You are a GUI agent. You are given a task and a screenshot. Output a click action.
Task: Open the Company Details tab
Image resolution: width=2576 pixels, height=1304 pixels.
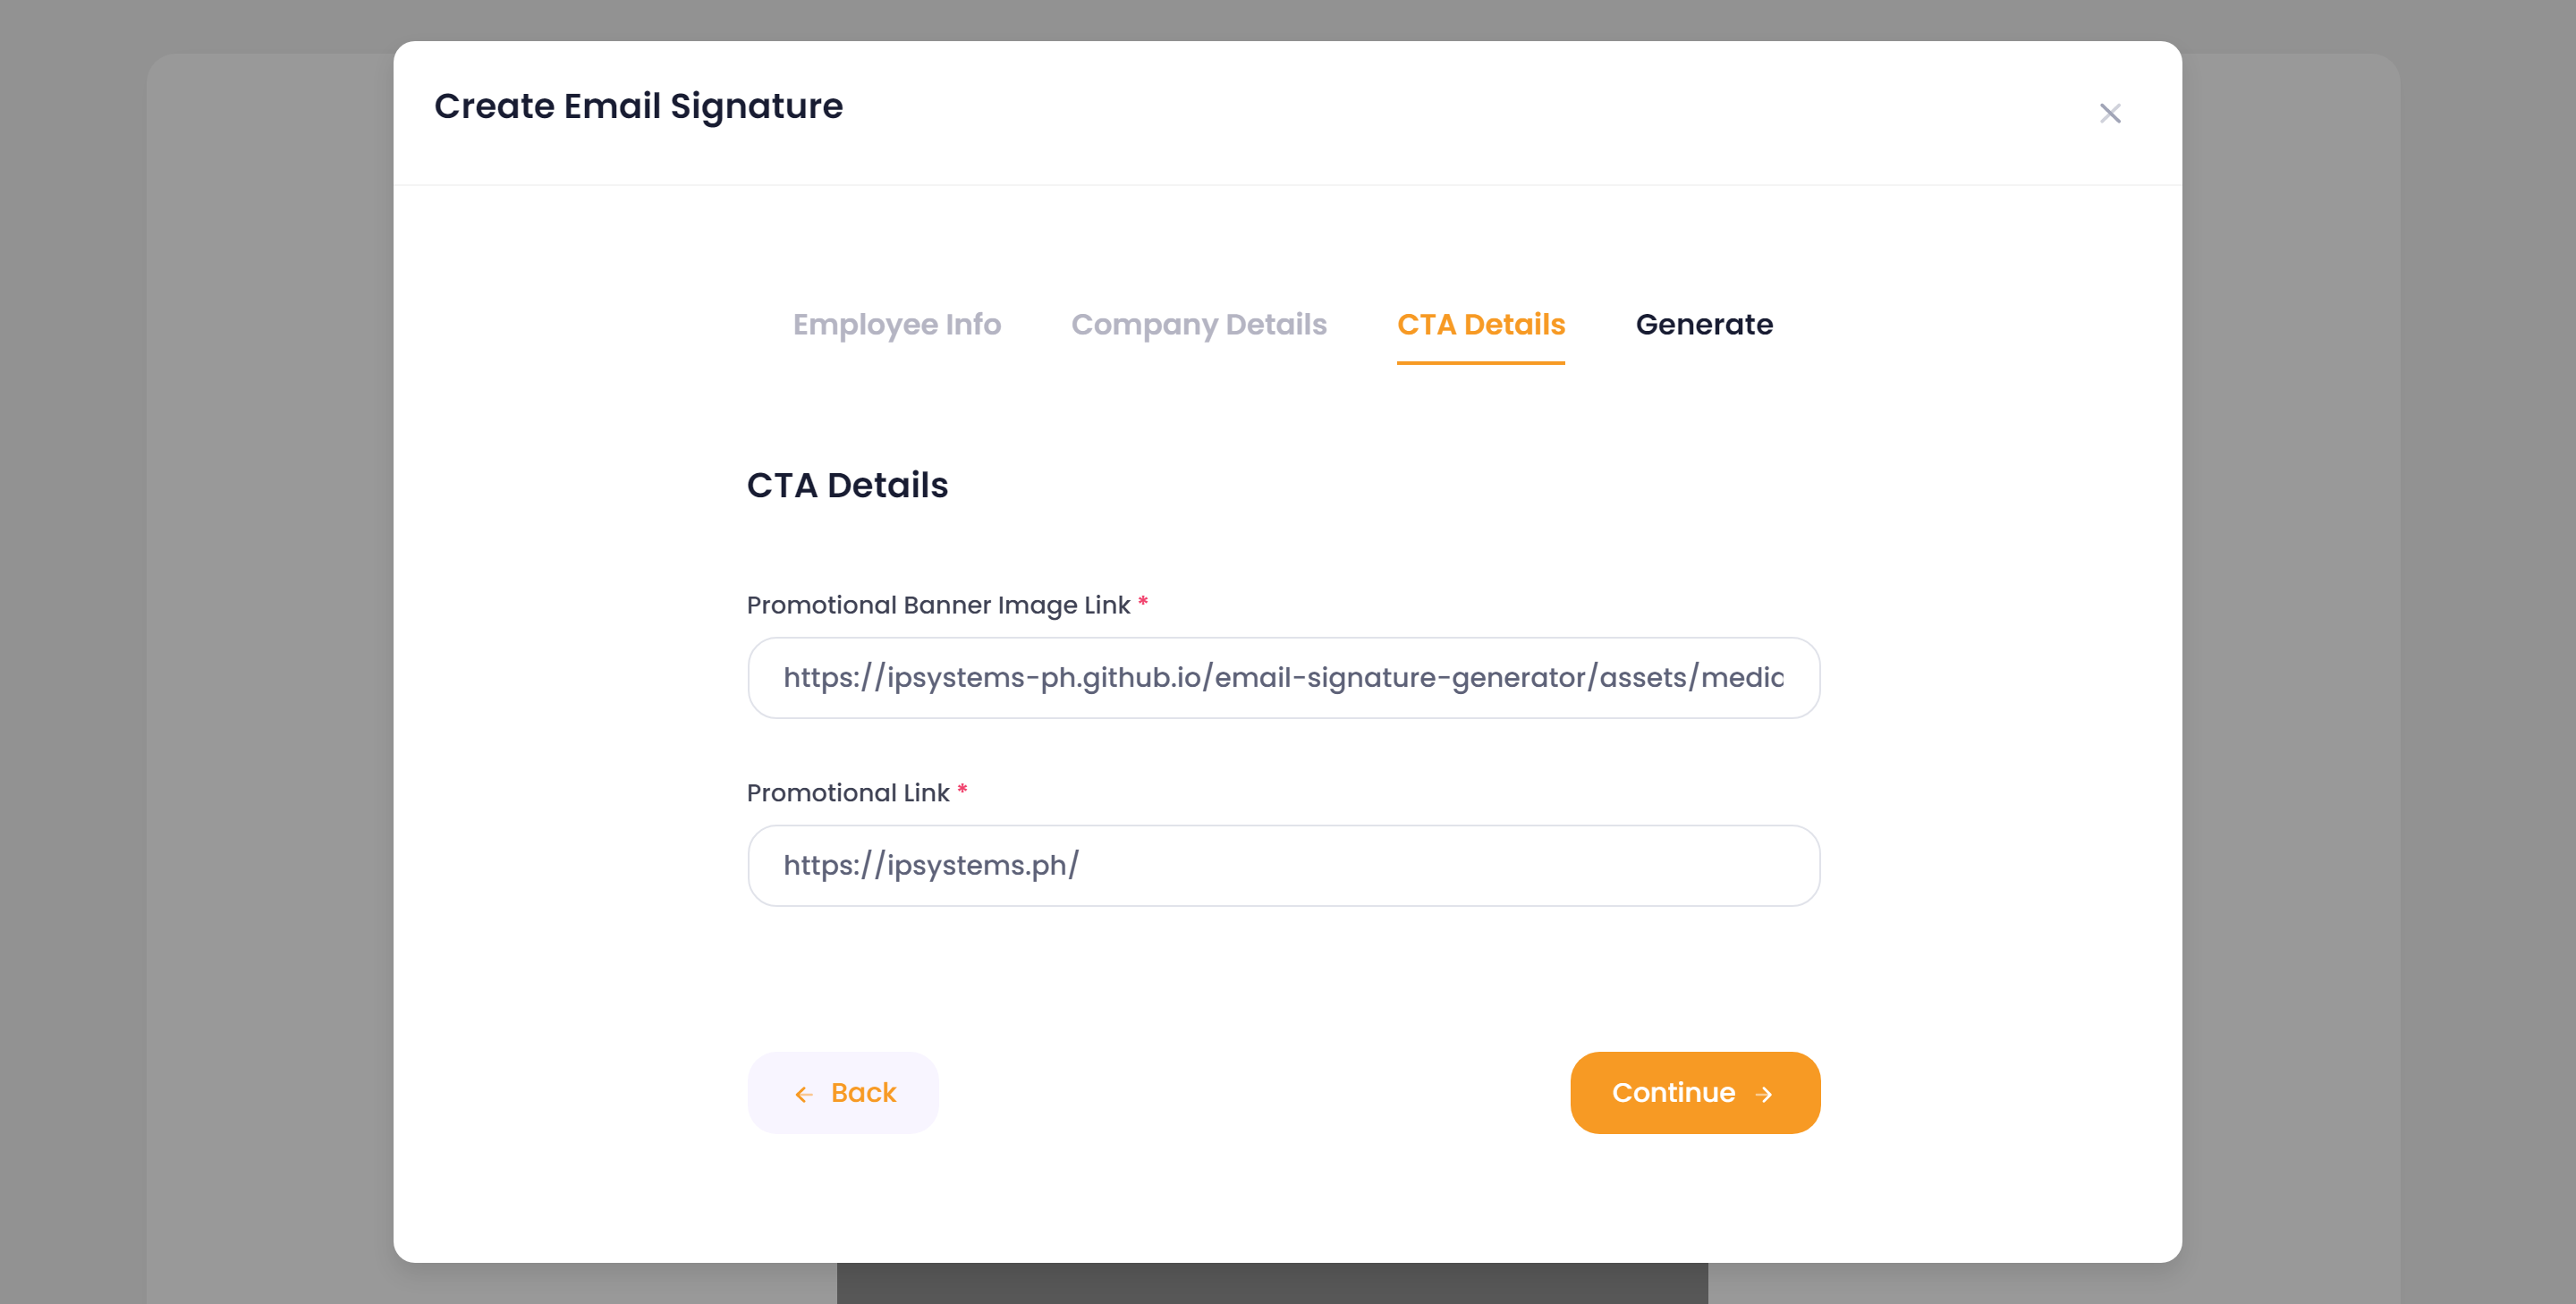tap(1198, 324)
